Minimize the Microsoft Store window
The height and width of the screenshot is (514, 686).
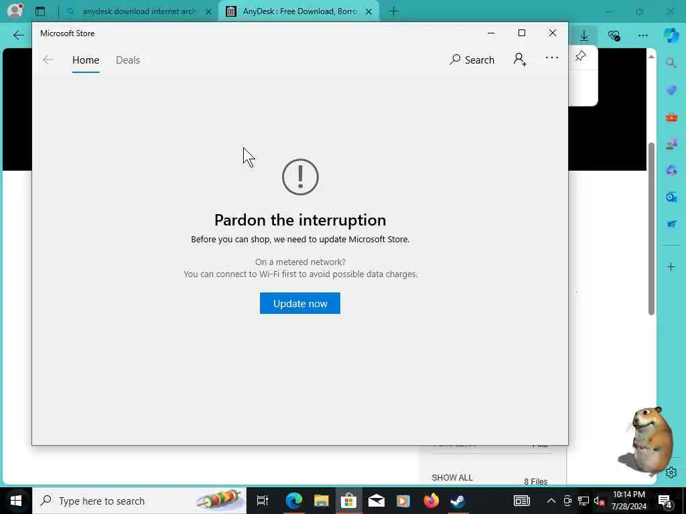[491, 33]
